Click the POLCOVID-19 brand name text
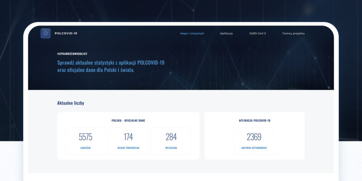 (66, 33)
